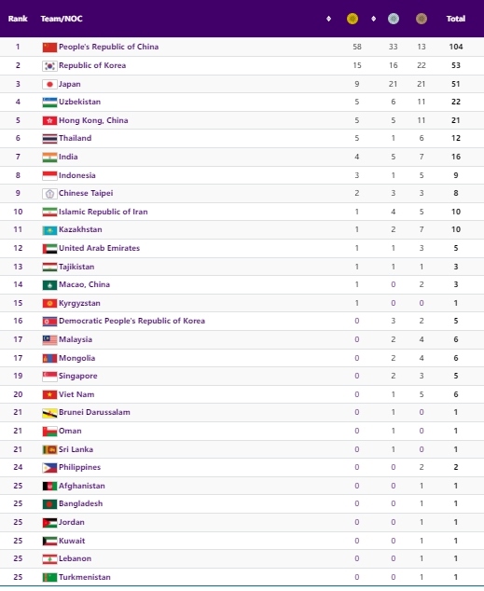Click the Rank column header

coord(18,19)
